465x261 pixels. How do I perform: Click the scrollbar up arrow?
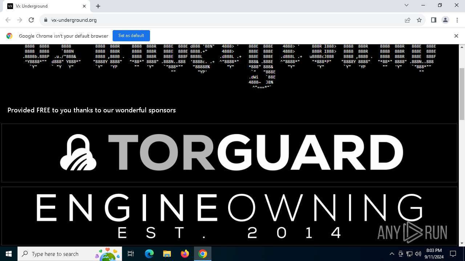pos(462,47)
